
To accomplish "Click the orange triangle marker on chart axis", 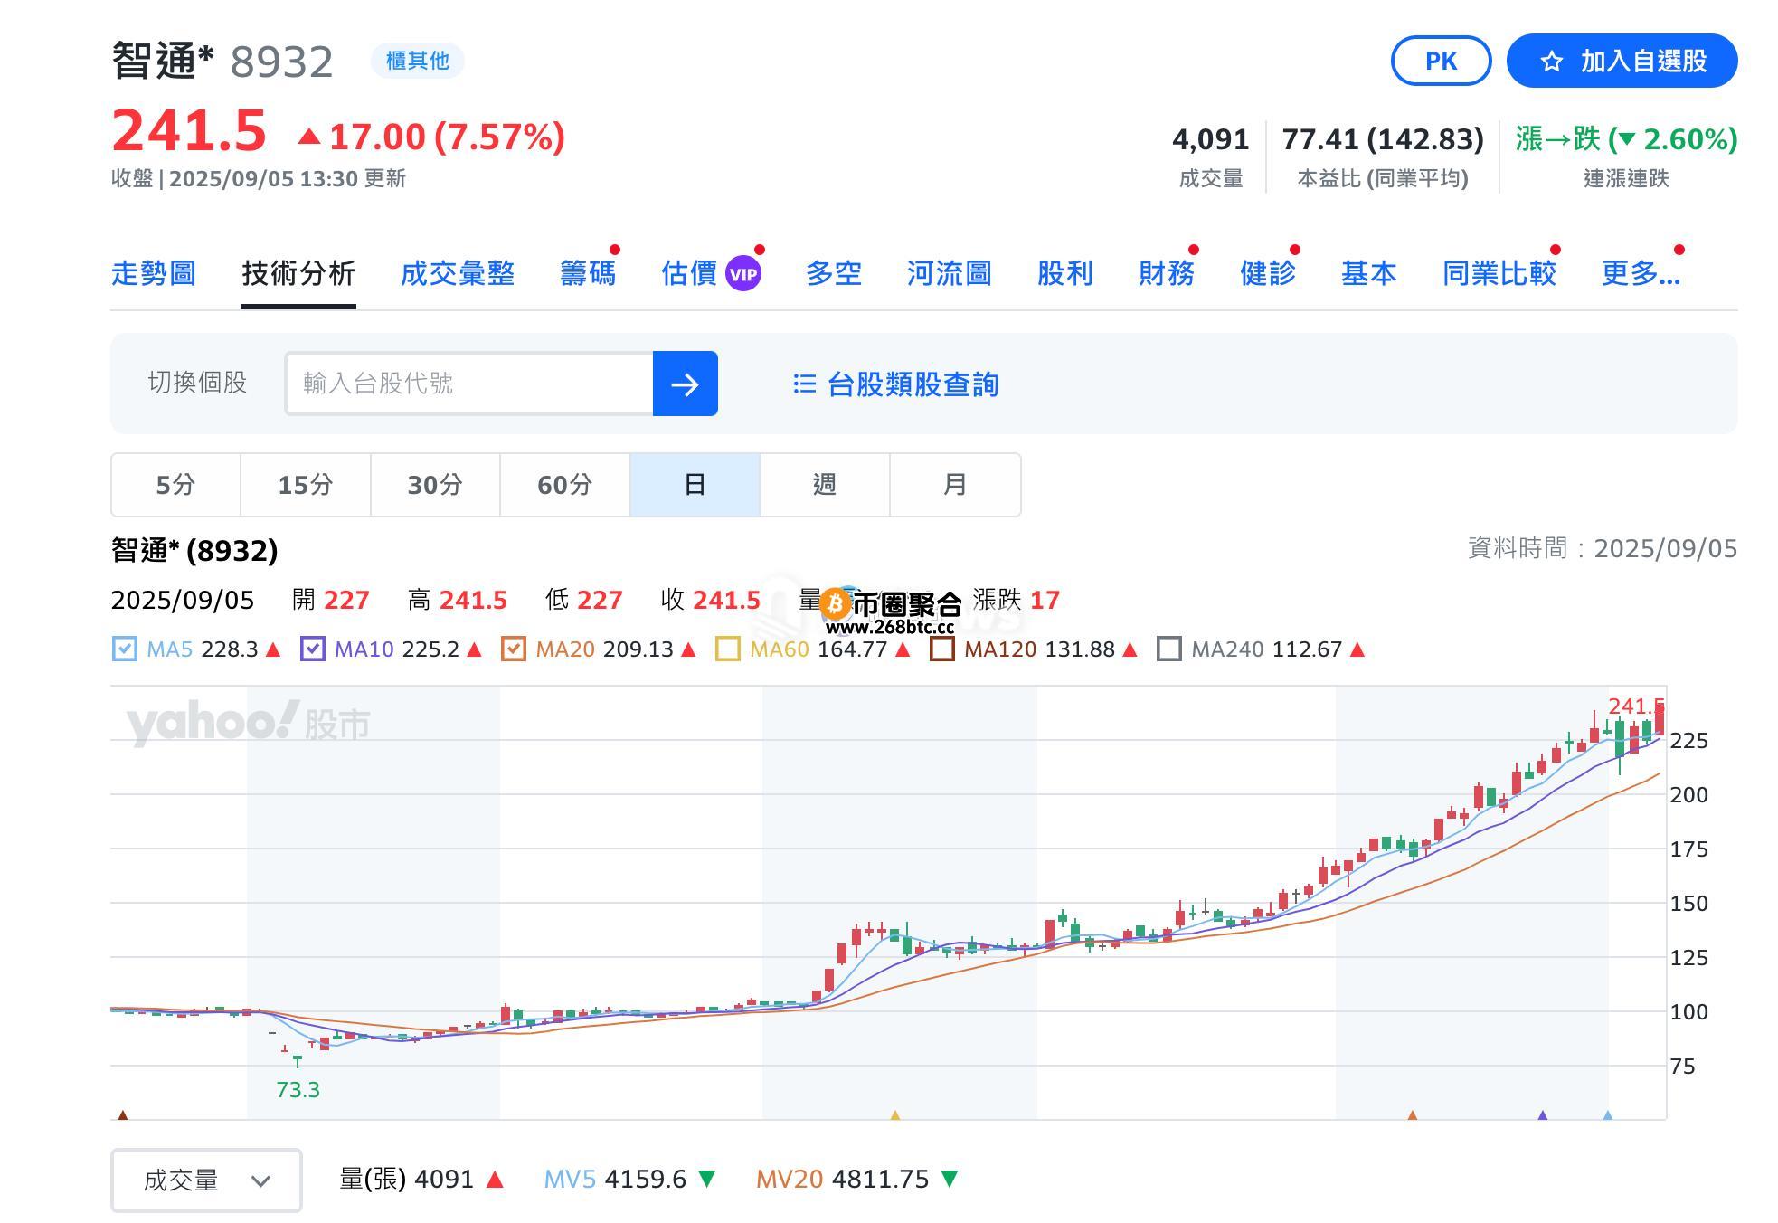I will pyautogui.click(x=1413, y=1115).
